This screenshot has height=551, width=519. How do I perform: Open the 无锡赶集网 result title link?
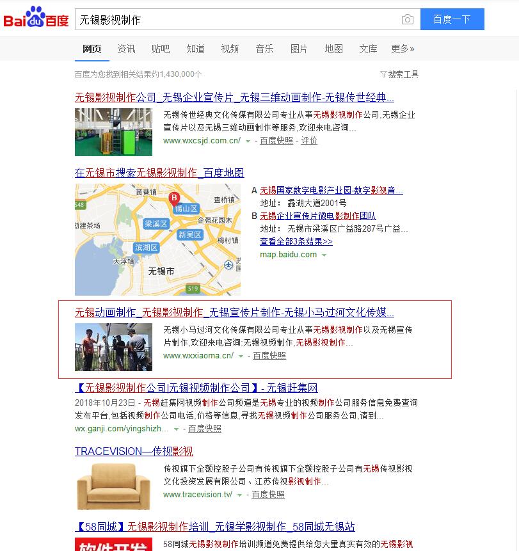(x=196, y=388)
